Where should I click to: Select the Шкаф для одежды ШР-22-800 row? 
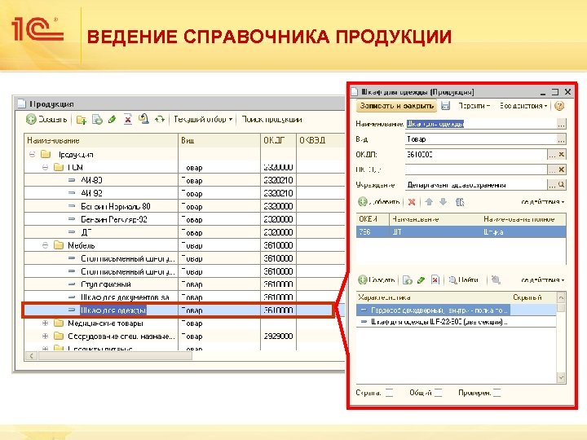pos(456,322)
